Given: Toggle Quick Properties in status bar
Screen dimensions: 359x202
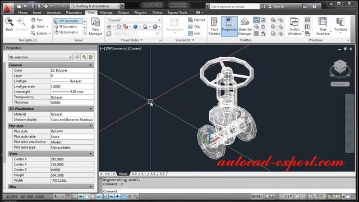Looking at the screenshot, I should click(130, 196).
